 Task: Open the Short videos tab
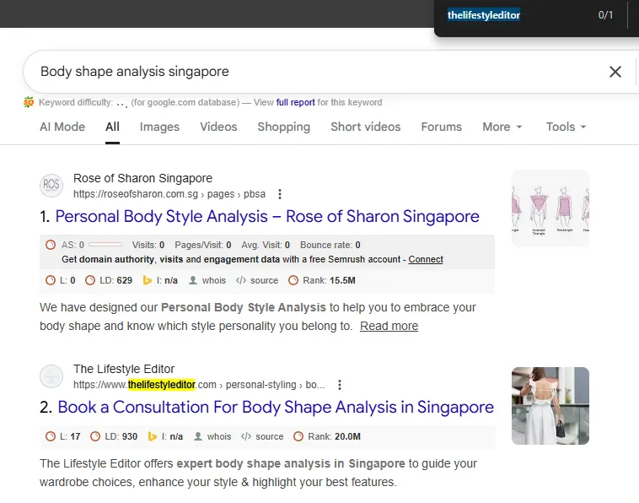[x=366, y=127]
